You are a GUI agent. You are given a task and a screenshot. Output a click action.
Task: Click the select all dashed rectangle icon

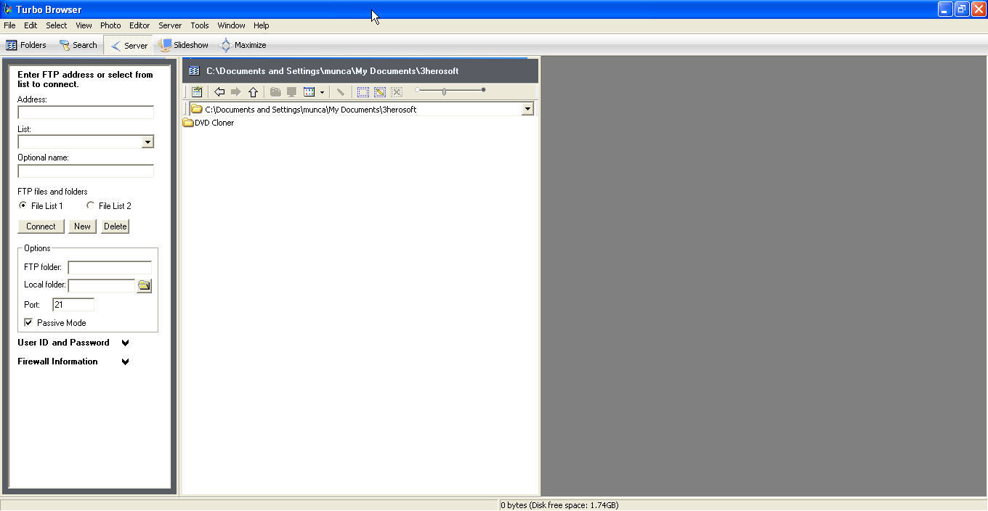coord(363,91)
